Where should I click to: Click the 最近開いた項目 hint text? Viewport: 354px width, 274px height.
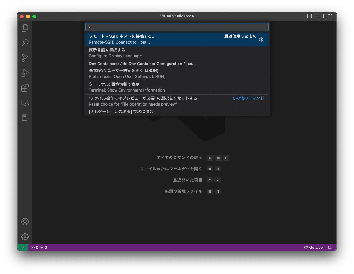188,180
